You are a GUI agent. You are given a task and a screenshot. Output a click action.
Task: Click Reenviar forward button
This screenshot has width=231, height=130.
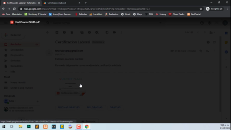point(89,121)
